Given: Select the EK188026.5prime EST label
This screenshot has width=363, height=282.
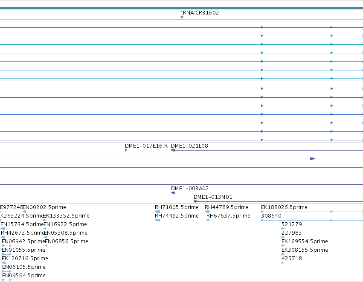Looking at the screenshot, I should [284, 207].
